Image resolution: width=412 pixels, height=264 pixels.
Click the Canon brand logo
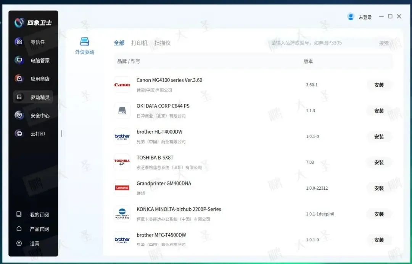(122, 85)
